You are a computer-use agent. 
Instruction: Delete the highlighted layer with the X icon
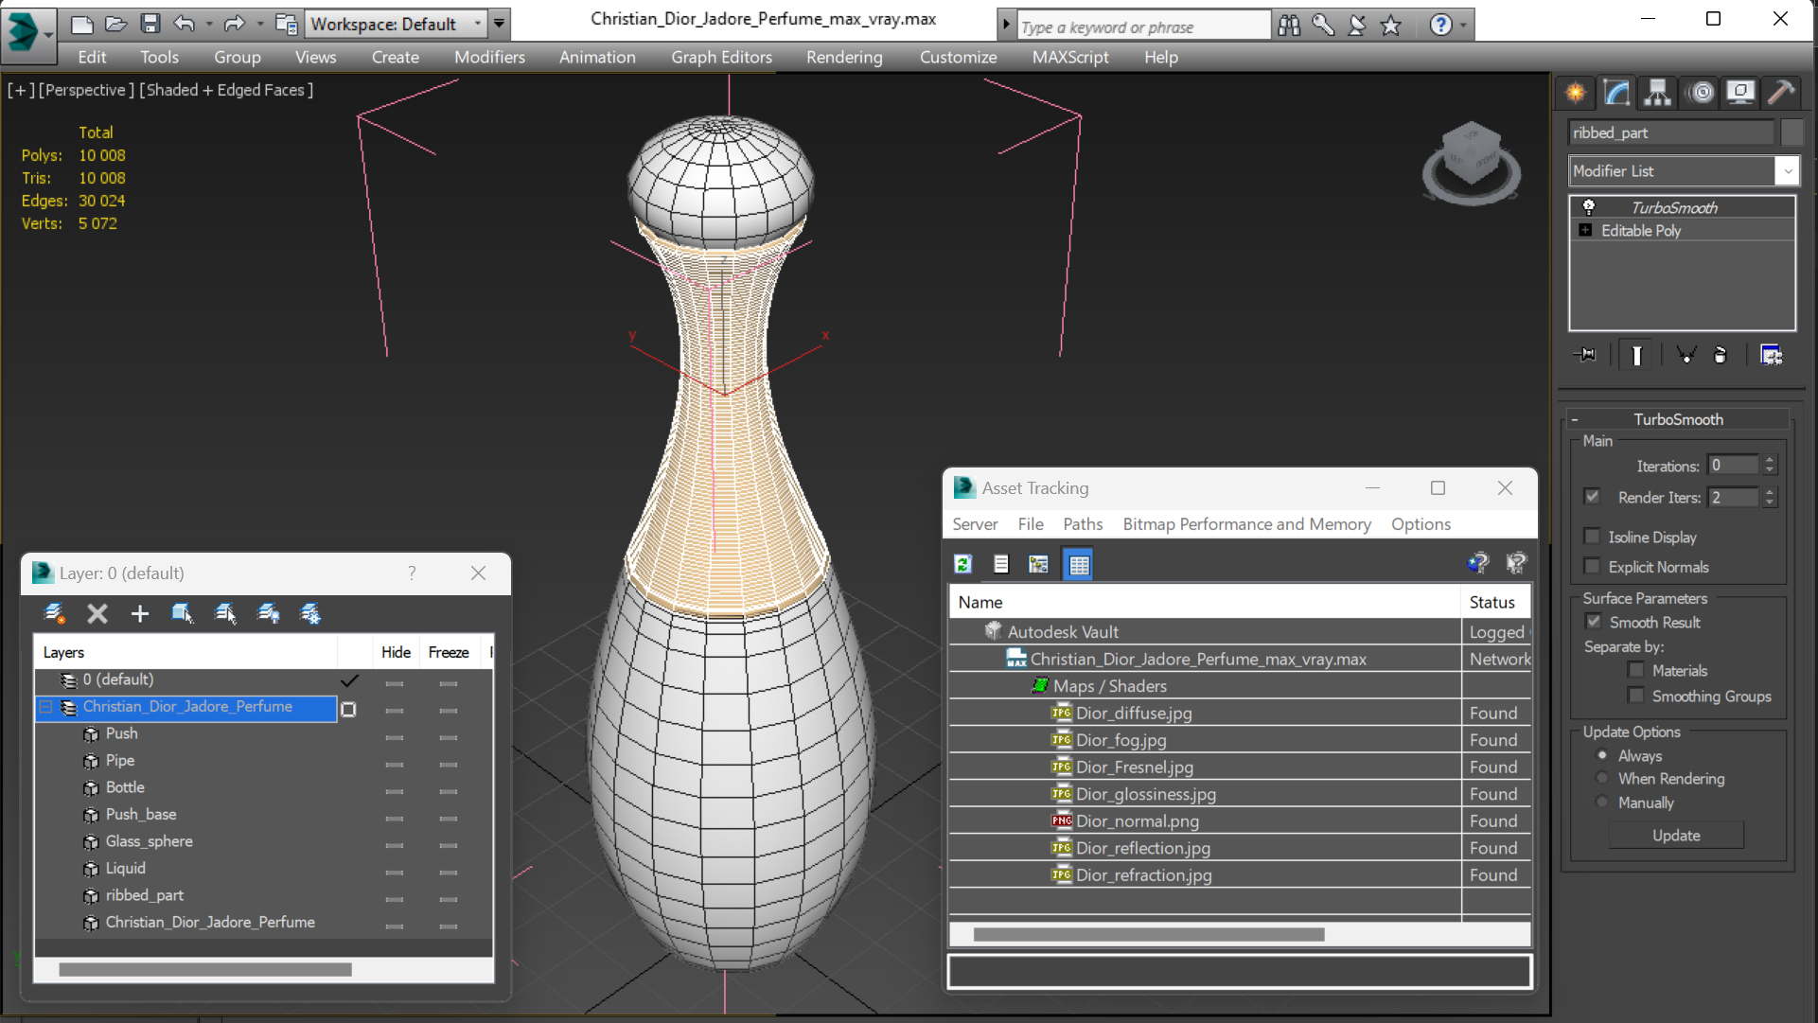point(97,614)
